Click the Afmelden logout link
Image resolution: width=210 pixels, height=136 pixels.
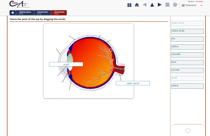[199, 1]
